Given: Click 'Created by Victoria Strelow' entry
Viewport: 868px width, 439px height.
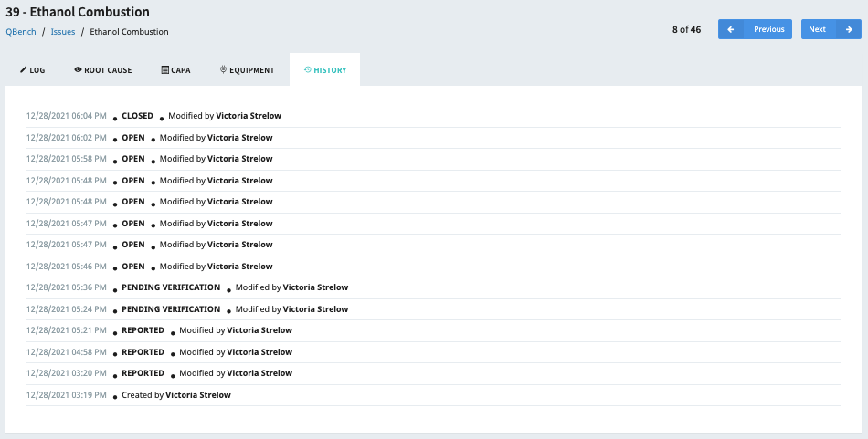Looking at the screenshot, I should click(433, 395).
